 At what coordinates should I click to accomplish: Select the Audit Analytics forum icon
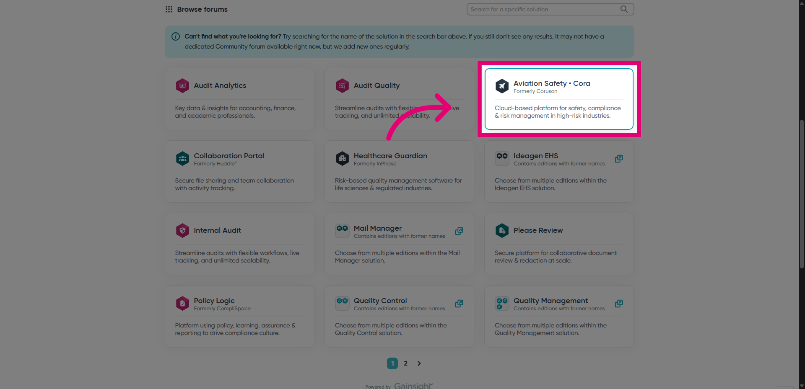182,85
